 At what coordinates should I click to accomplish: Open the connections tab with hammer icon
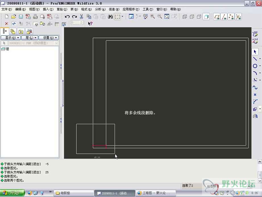point(29,32)
